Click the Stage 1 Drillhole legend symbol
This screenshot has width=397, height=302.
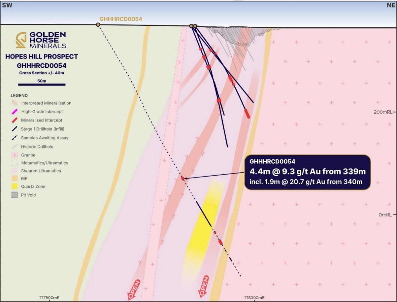(14, 129)
